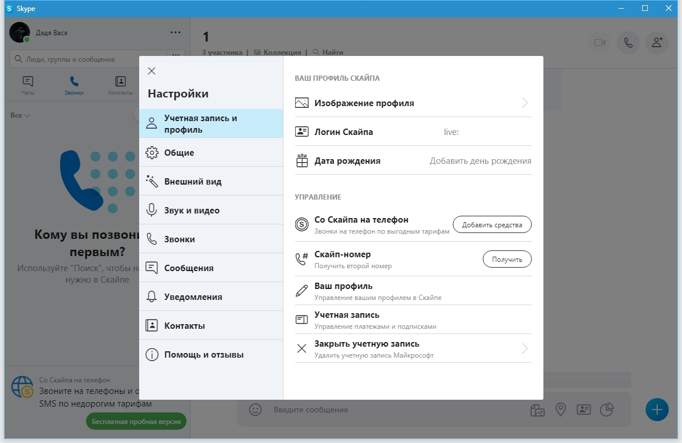
Task: Click the phone hash icon for Скайп-номер
Action: pyautogui.click(x=301, y=258)
